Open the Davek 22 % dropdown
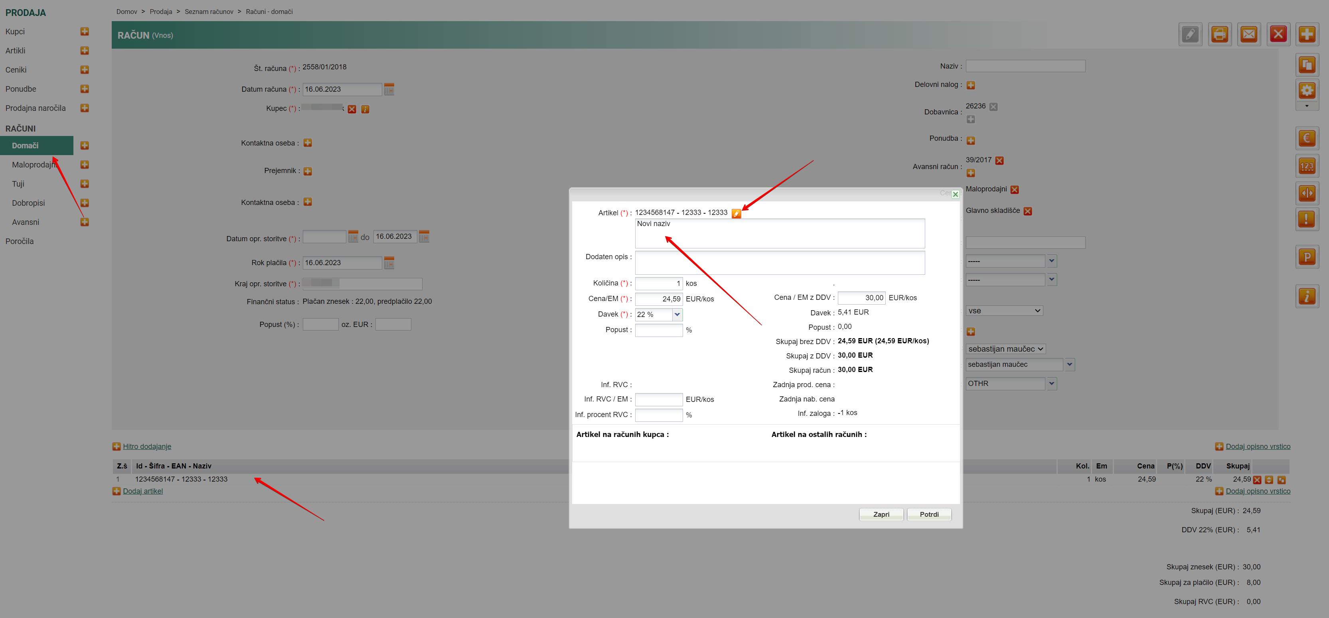The width and height of the screenshot is (1329, 618). [x=677, y=315]
